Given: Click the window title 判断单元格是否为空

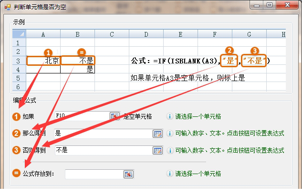Looking at the screenshot, I should point(40,7).
